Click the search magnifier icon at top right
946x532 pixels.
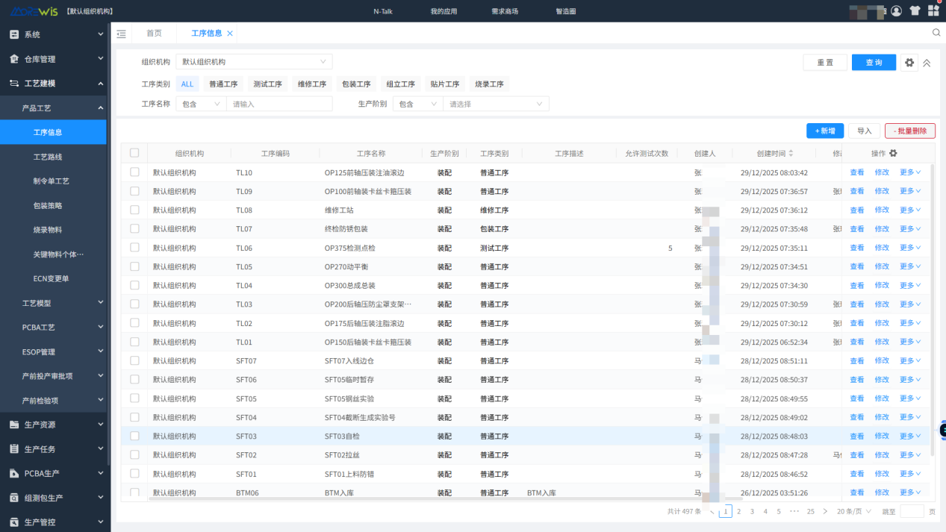click(x=936, y=33)
